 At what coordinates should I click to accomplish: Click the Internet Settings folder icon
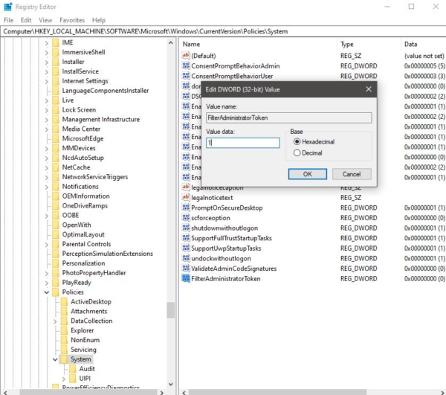(56, 81)
